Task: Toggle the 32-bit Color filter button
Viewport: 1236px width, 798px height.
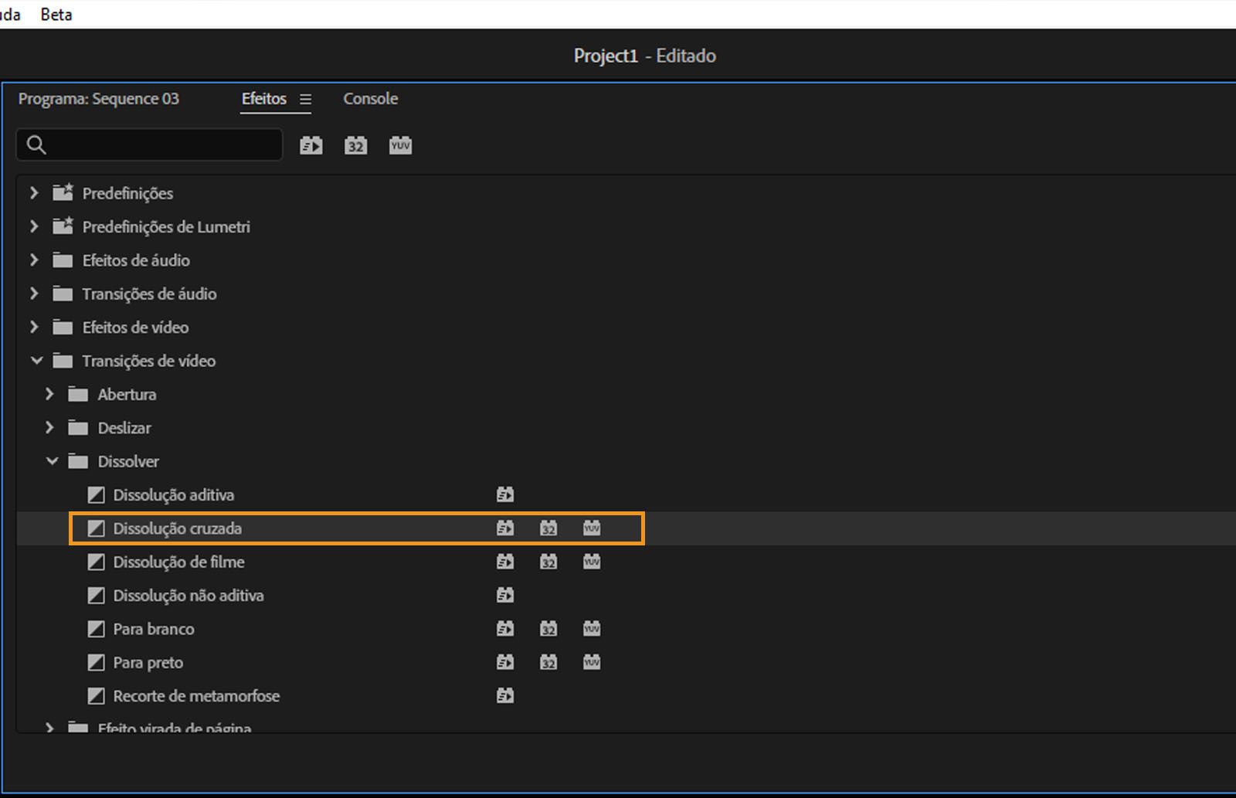Action: [x=355, y=145]
